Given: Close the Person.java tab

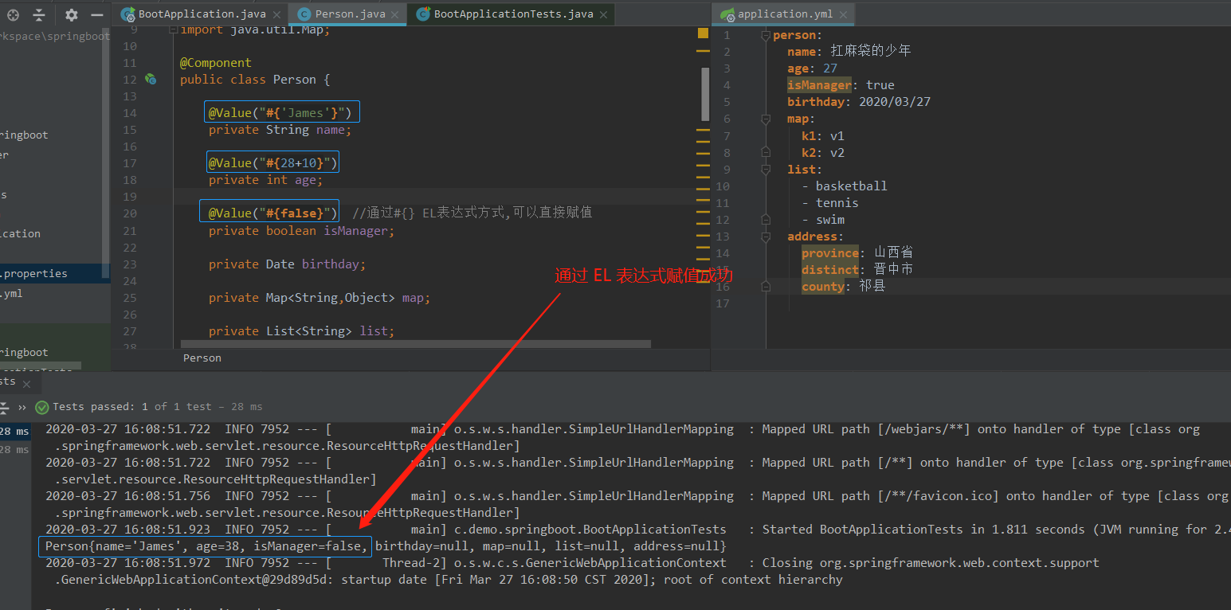Looking at the screenshot, I should point(396,14).
